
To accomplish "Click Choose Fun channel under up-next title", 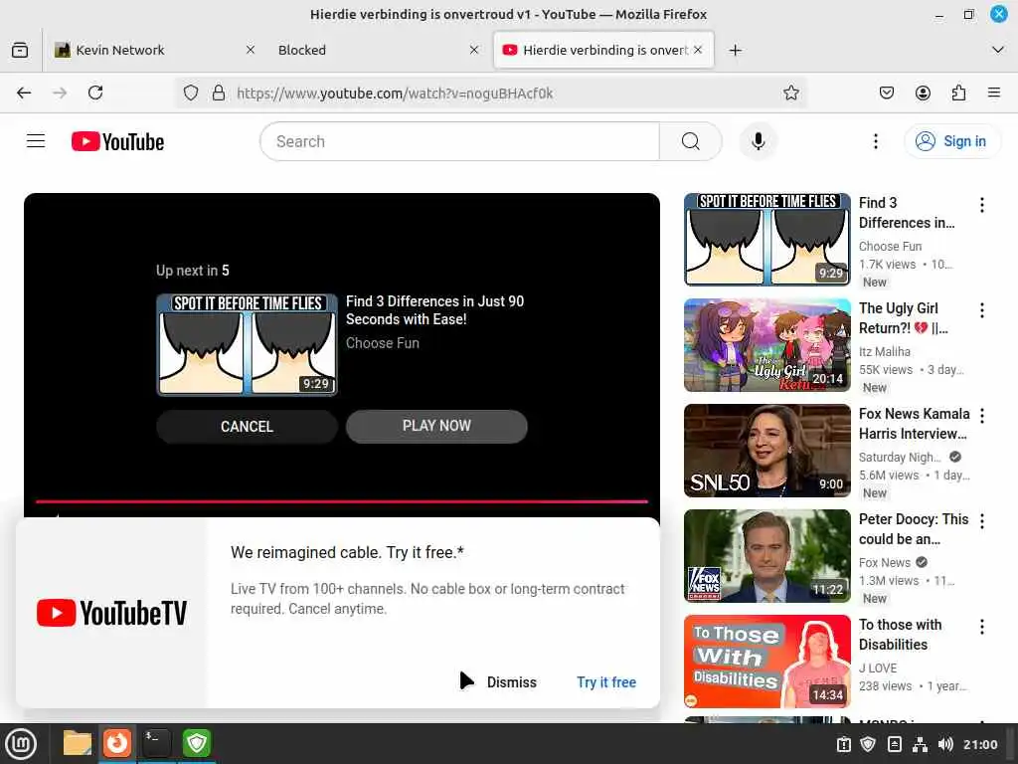I will (x=383, y=343).
